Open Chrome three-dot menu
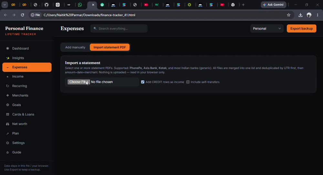This screenshot has height=175, width=323. coord(318,15)
